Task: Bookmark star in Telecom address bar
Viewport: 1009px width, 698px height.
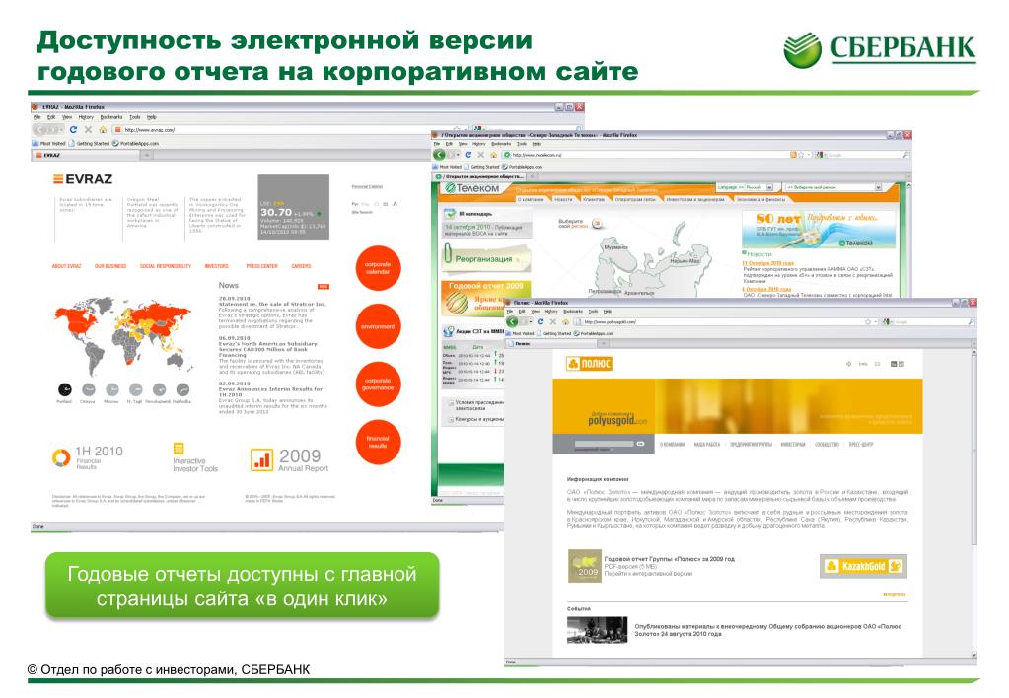Action: [801, 155]
